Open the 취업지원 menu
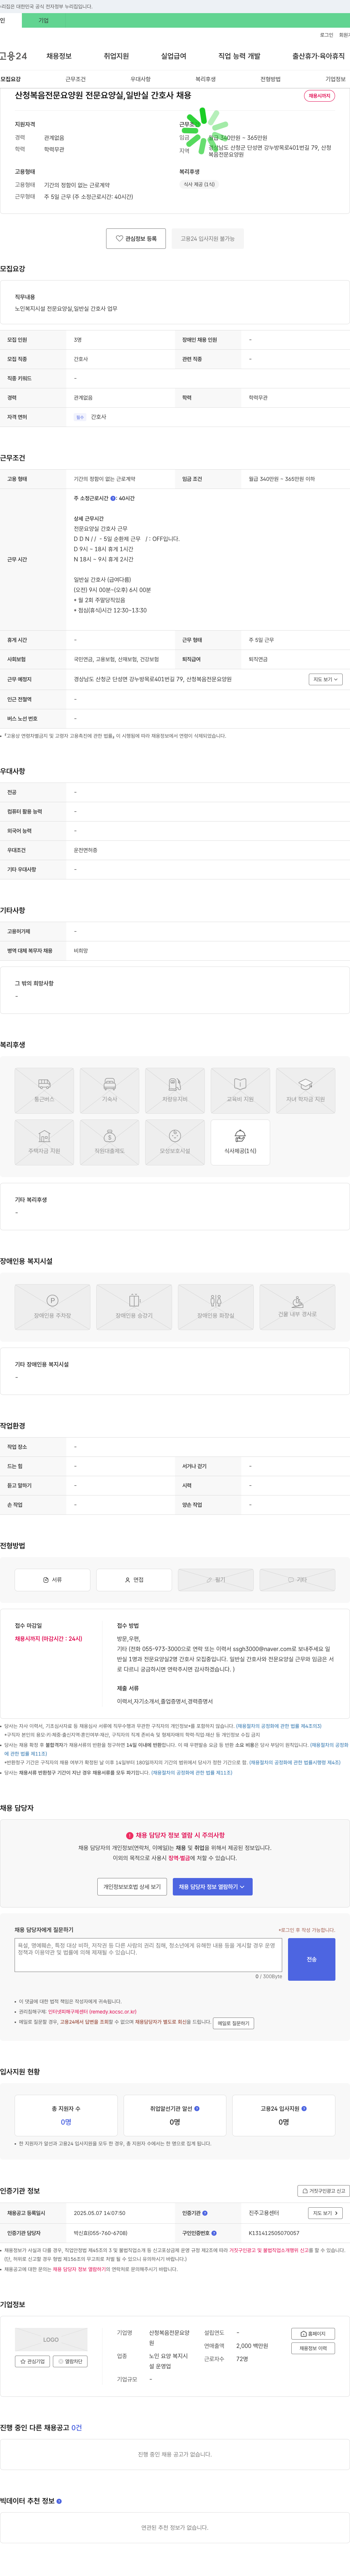 [116, 56]
